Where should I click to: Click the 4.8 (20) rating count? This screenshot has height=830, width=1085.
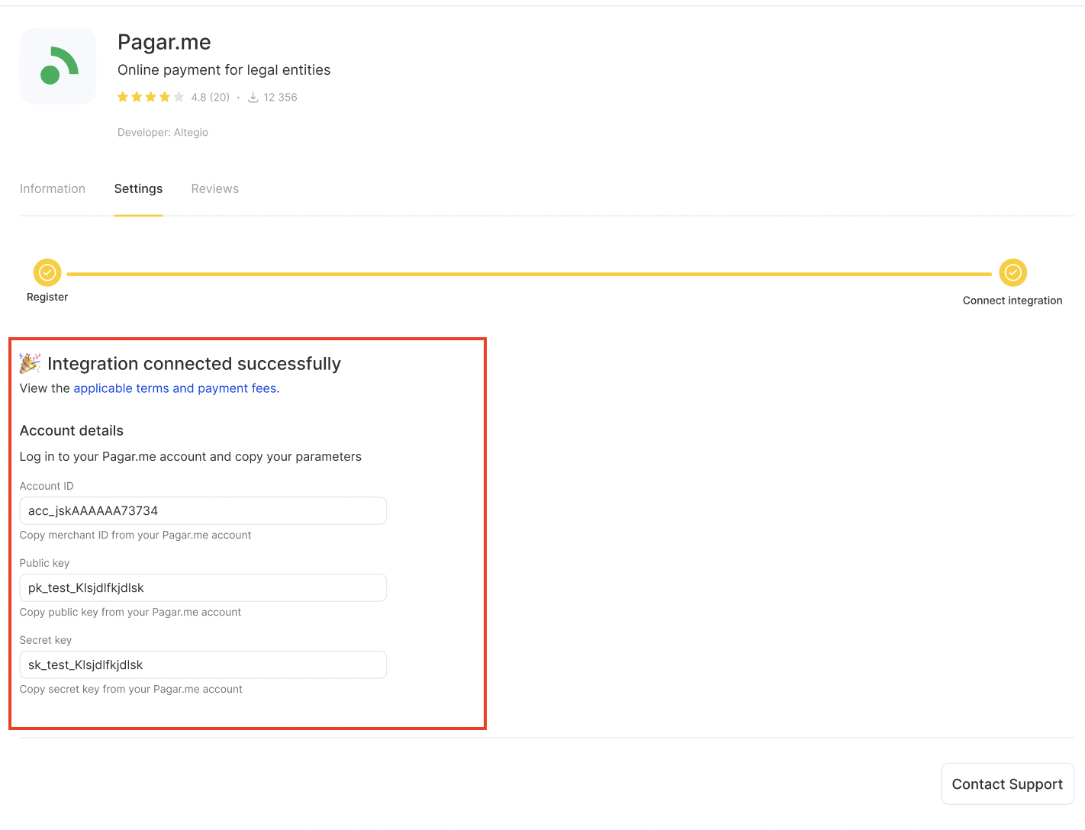click(210, 98)
